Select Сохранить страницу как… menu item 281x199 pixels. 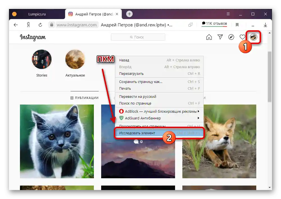(159, 82)
